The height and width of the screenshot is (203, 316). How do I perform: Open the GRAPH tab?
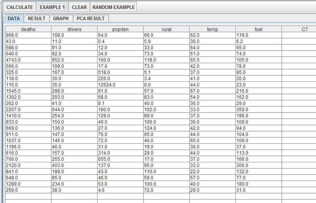click(x=61, y=19)
